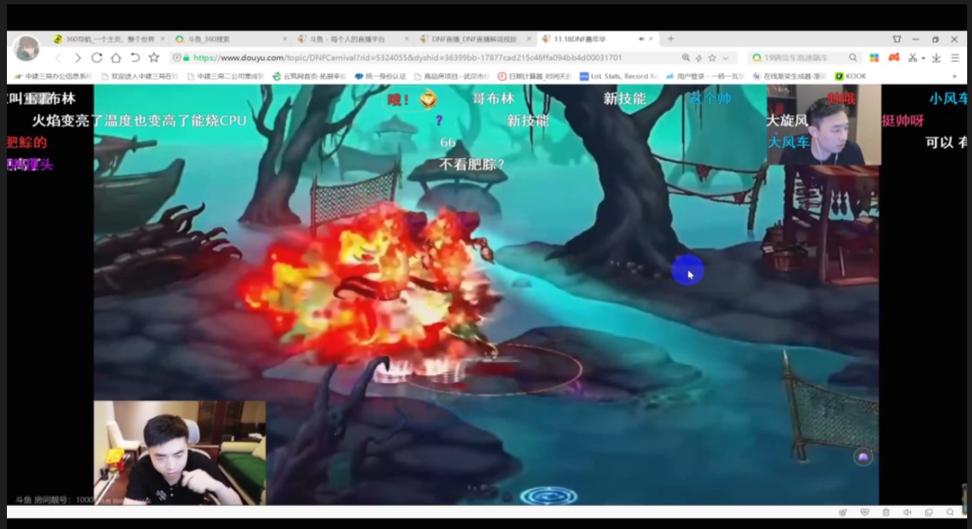This screenshot has width=972, height=529.
Task: Open the 统一身份认证 bookmark
Action: pos(380,76)
